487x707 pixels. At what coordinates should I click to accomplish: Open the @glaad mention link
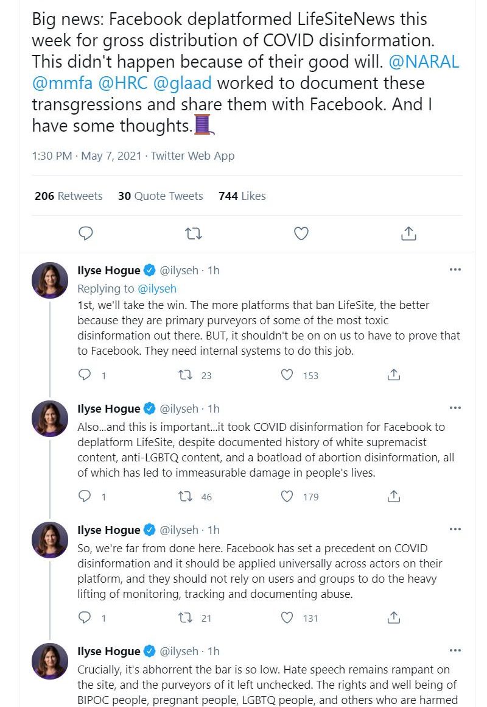(183, 82)
